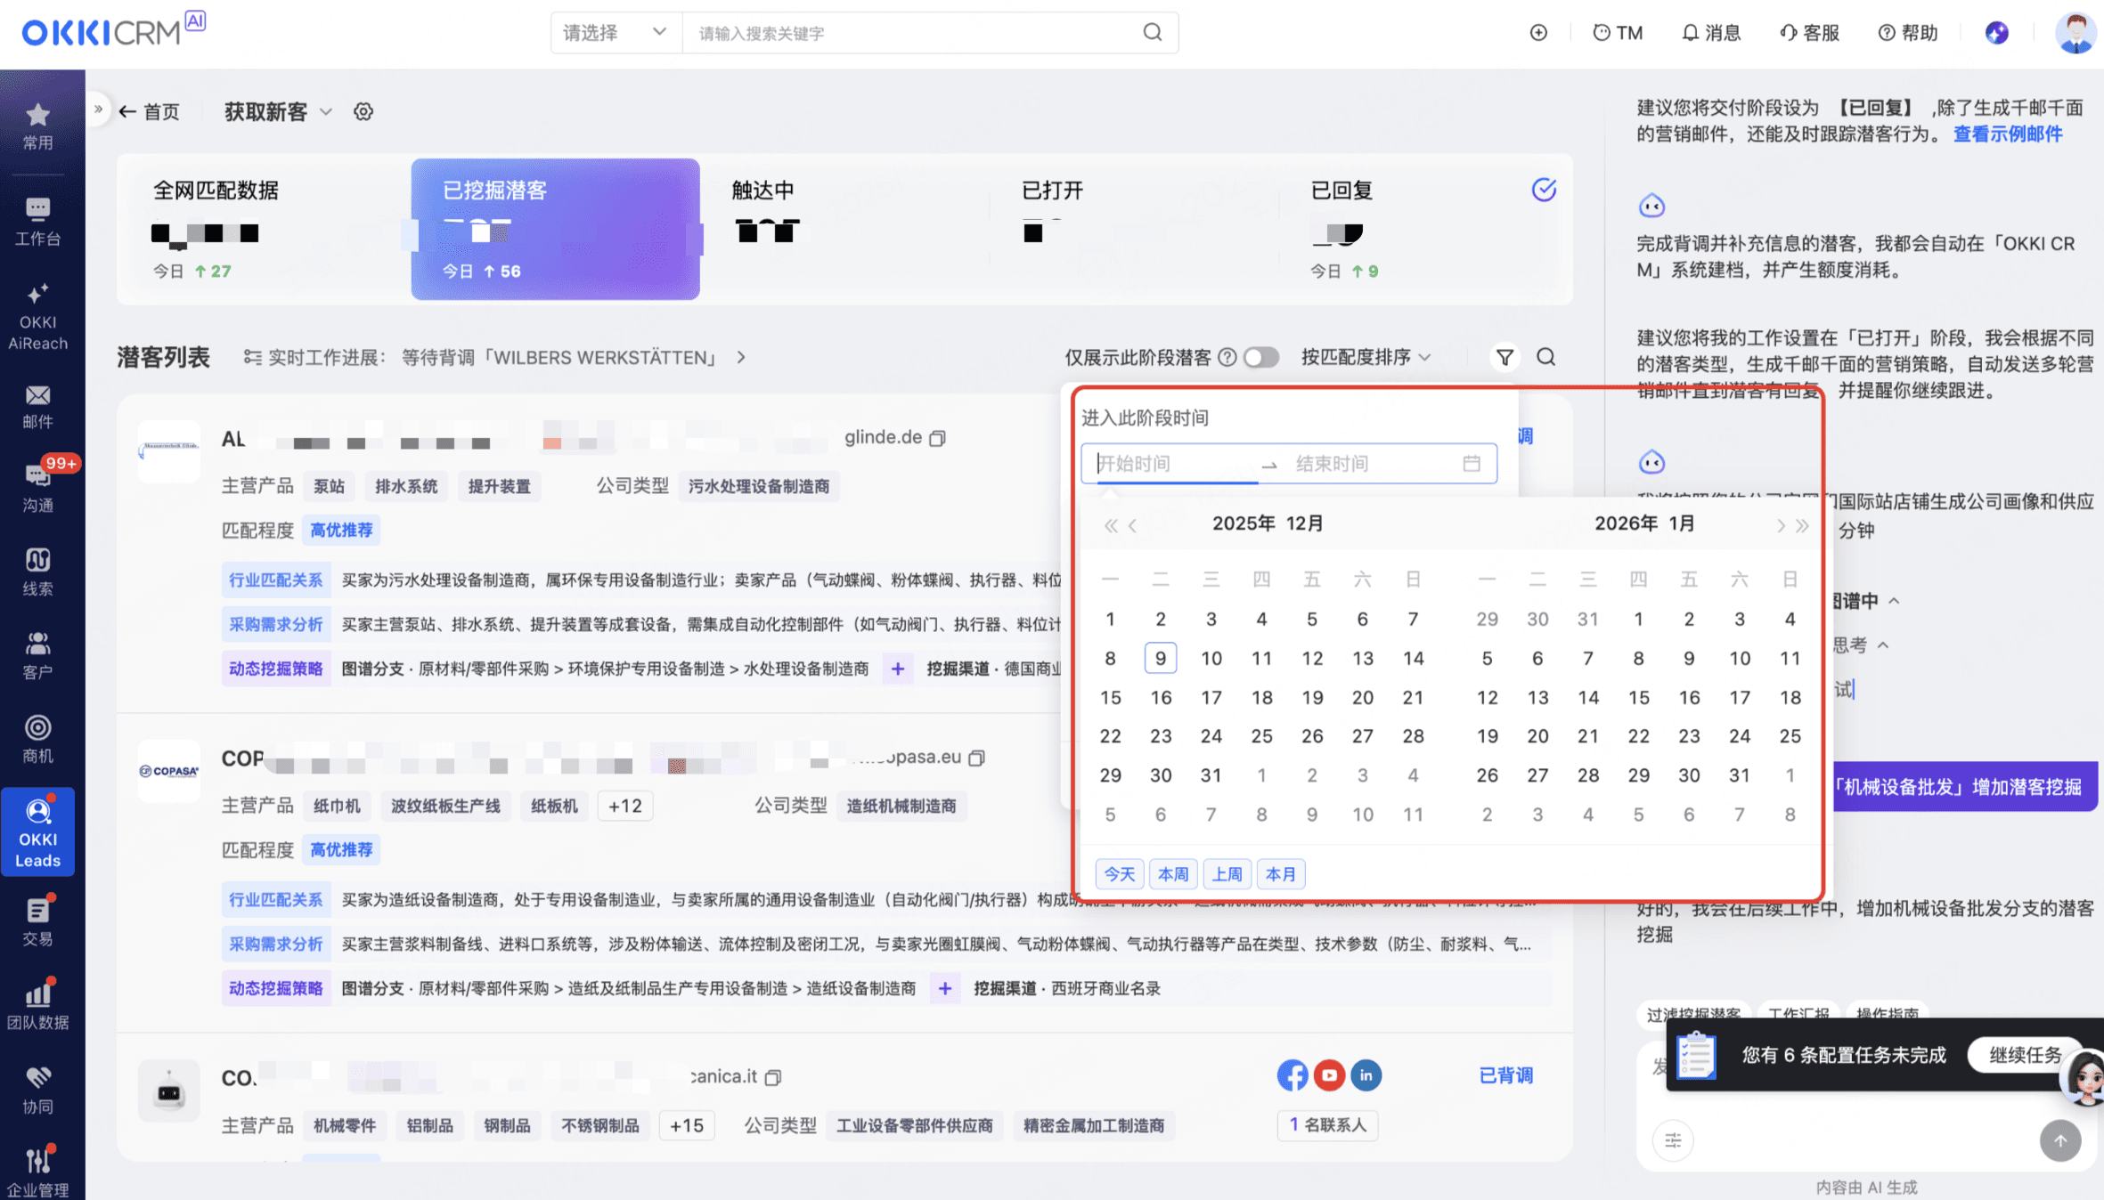Copy the glinde.de domain via copy icon
The width and height of the screenshot is (2104, 1200).
937,438
